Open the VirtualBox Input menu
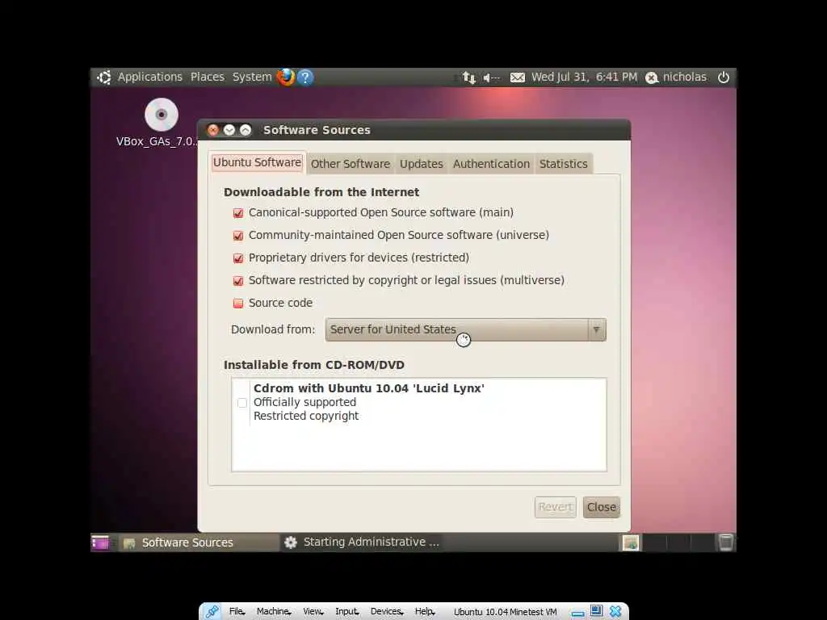The image size is (827, 620). (x=346, y=612)
